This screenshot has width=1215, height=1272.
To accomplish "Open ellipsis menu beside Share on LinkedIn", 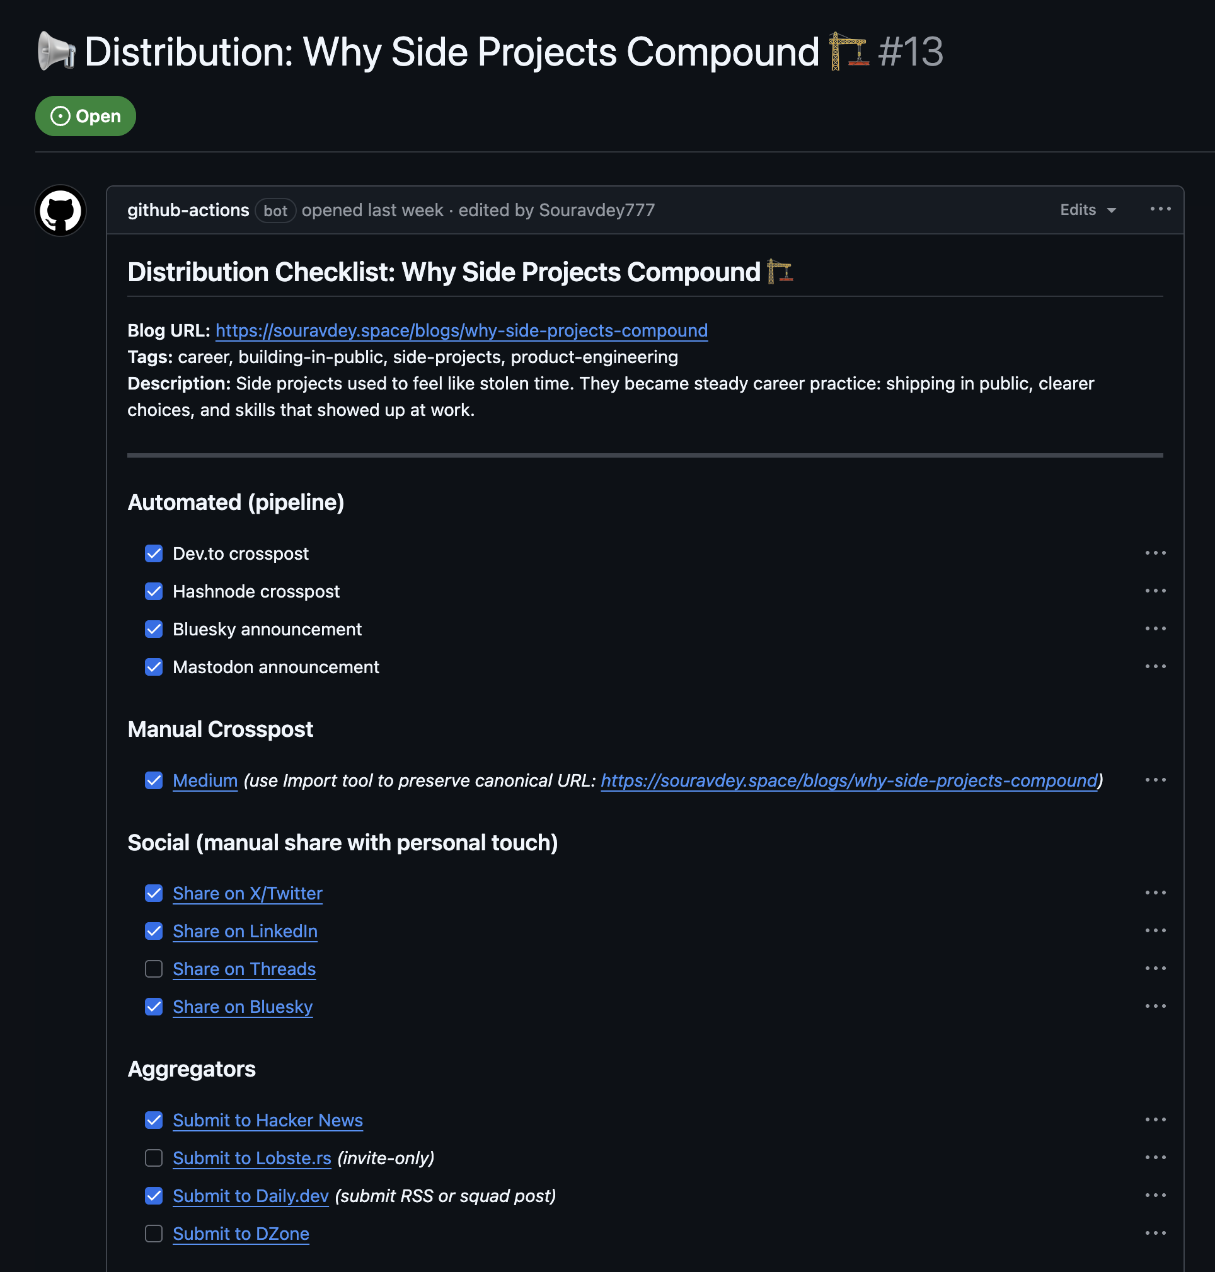I will [1155, 931].
